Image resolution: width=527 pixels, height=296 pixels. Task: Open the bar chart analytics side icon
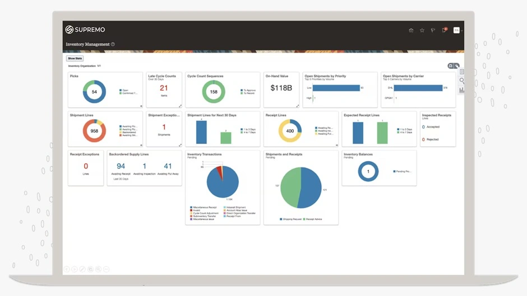[462, 90]
